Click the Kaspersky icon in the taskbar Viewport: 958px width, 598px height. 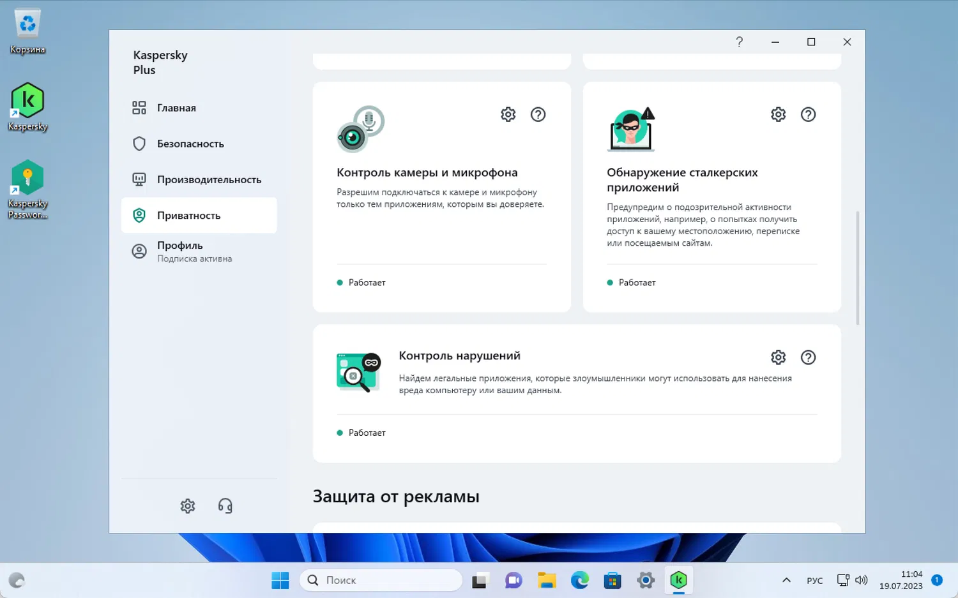(x=679, y=580)
